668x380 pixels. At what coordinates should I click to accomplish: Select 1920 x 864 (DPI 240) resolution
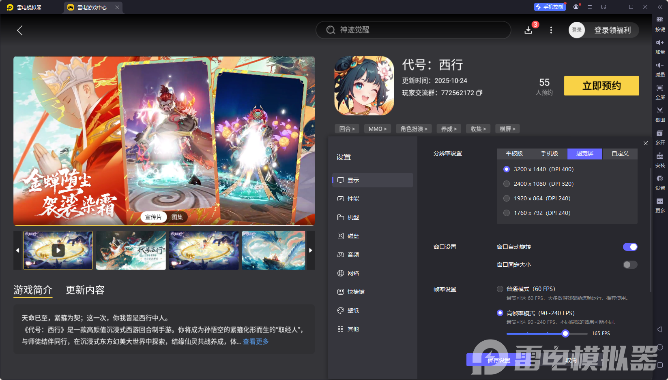click(x=507, y=198)
